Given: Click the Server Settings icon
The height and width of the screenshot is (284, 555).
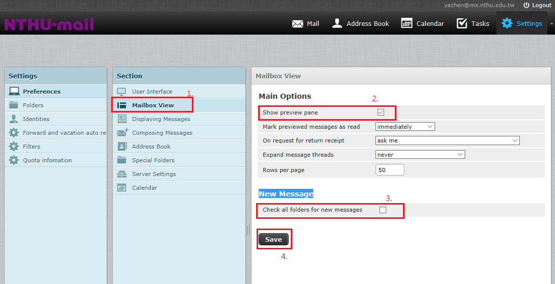Looking at the screenshot, I should click(x=122, y=174).
